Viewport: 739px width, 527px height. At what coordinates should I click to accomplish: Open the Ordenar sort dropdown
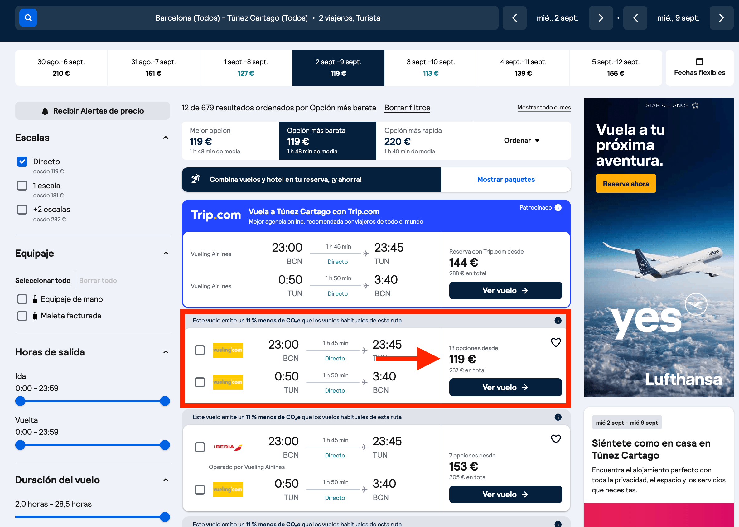522,141
